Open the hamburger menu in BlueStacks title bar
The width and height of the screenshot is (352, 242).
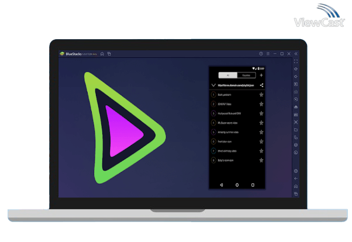point(268,54)
